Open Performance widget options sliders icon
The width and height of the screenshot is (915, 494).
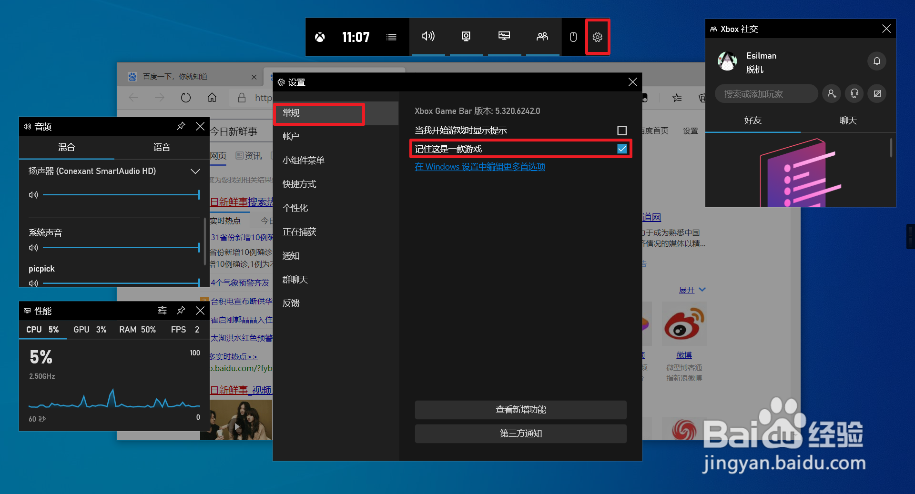[162, 310]
